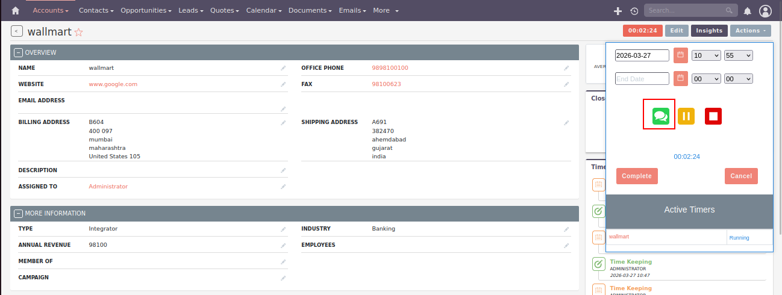Image resolution: width=782 pixels, height=295 pixels.
Task: Collapse the Overview panel
Action: click(18, 52)
